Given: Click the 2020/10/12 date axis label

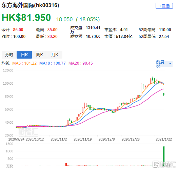Looking at the screenshot, I should [35, 139].
